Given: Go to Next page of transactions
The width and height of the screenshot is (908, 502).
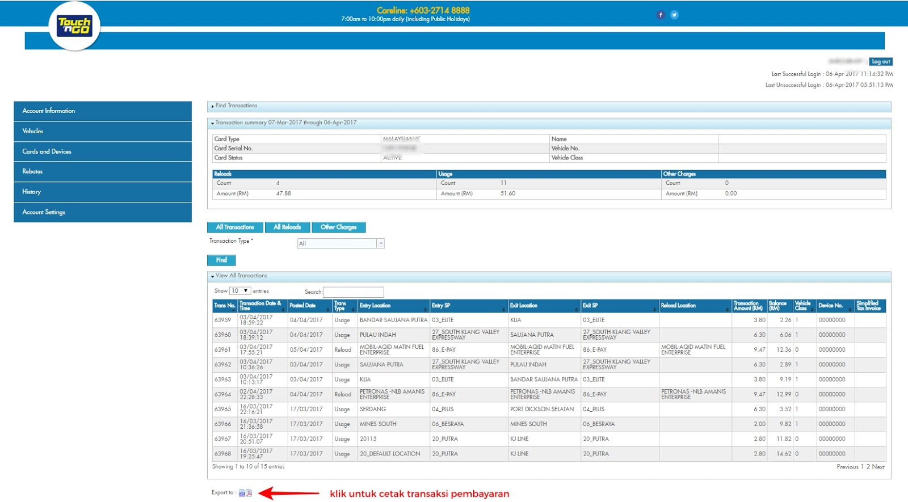Looking at the screenshot, I should point(878,467).
